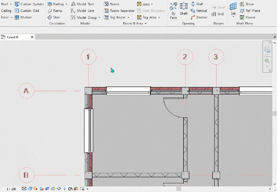Image resolution: width=277 pixels, height=192 pixels.
Task: Open the view tabs list dropdown
Action: pyautogui.click(x=275, y=37)
